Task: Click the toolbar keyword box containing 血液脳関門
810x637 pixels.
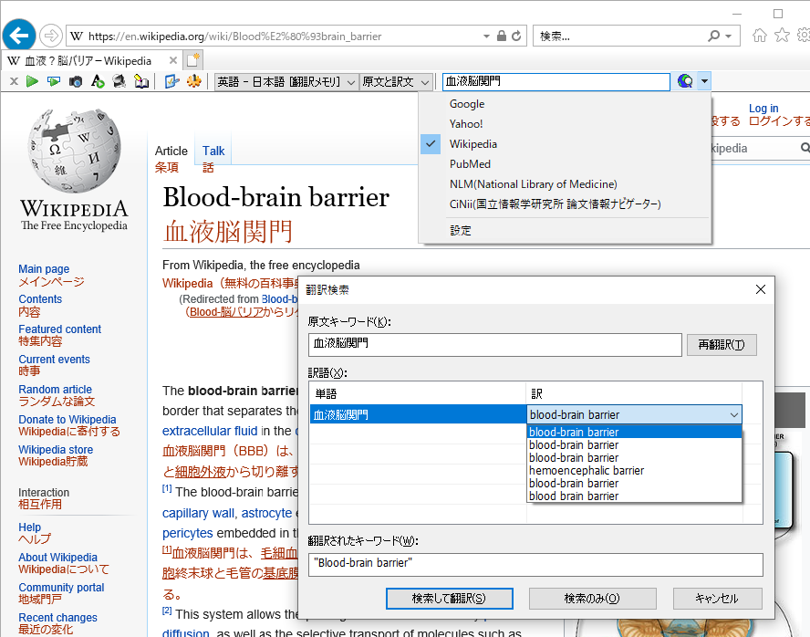Action: point(556,81)
